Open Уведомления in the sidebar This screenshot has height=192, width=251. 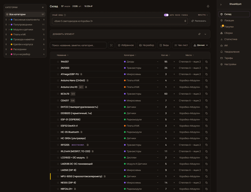pyautogui.click(x=234, y=52)
